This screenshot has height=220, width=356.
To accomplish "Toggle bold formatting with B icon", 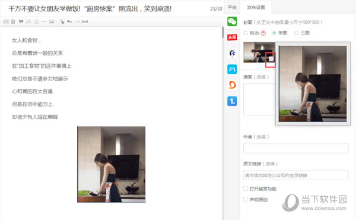I will coord(13,21).
